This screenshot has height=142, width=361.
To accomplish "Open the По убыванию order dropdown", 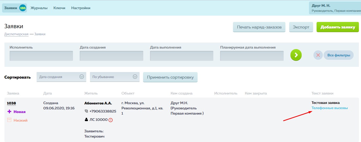I will 115,77.
